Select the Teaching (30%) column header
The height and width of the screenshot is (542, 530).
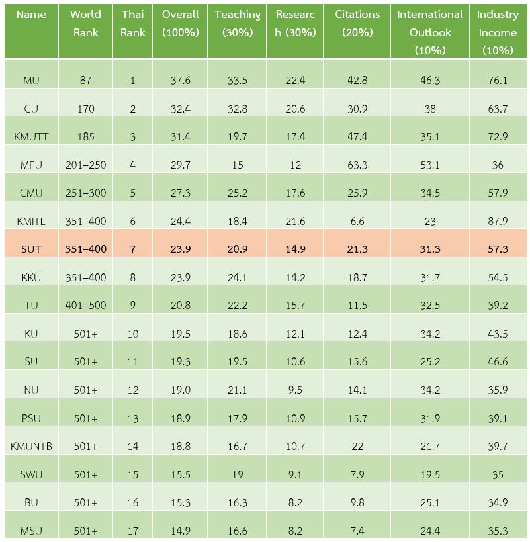coord(237,30)
